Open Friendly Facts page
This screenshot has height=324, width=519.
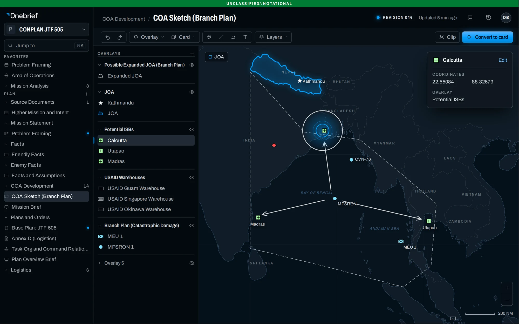coord(46,154)
